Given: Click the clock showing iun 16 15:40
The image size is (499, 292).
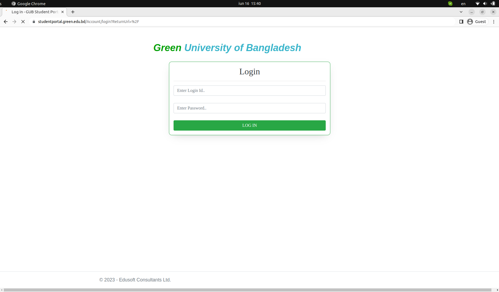Looking at the screenshot, I should (249, 4).
